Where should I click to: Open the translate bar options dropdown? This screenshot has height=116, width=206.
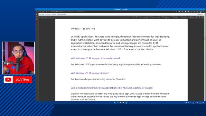[200, 14]
